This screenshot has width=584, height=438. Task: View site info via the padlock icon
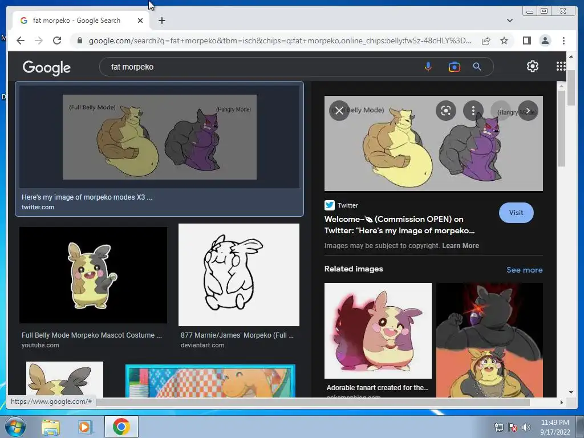tap(79, 40)
